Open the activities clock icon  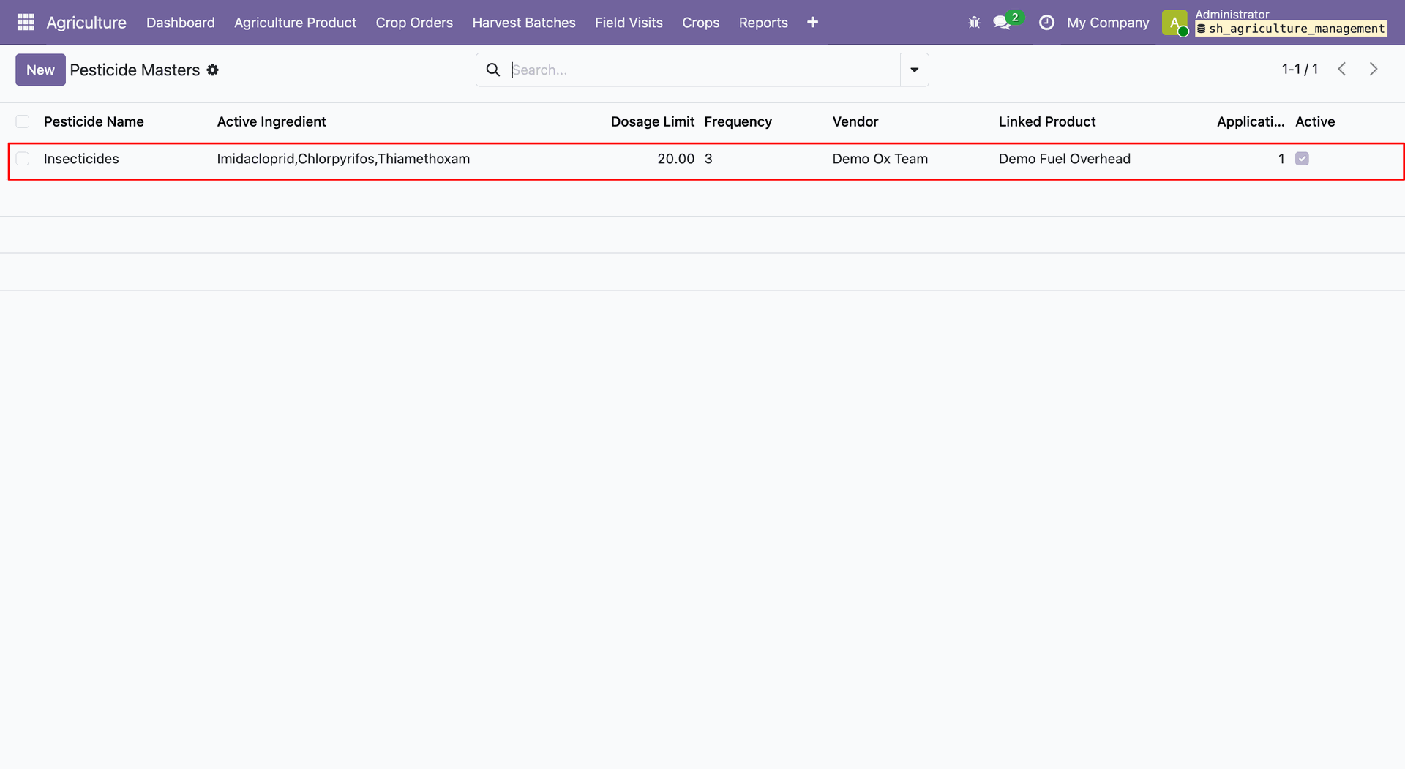click(1046, 22)
